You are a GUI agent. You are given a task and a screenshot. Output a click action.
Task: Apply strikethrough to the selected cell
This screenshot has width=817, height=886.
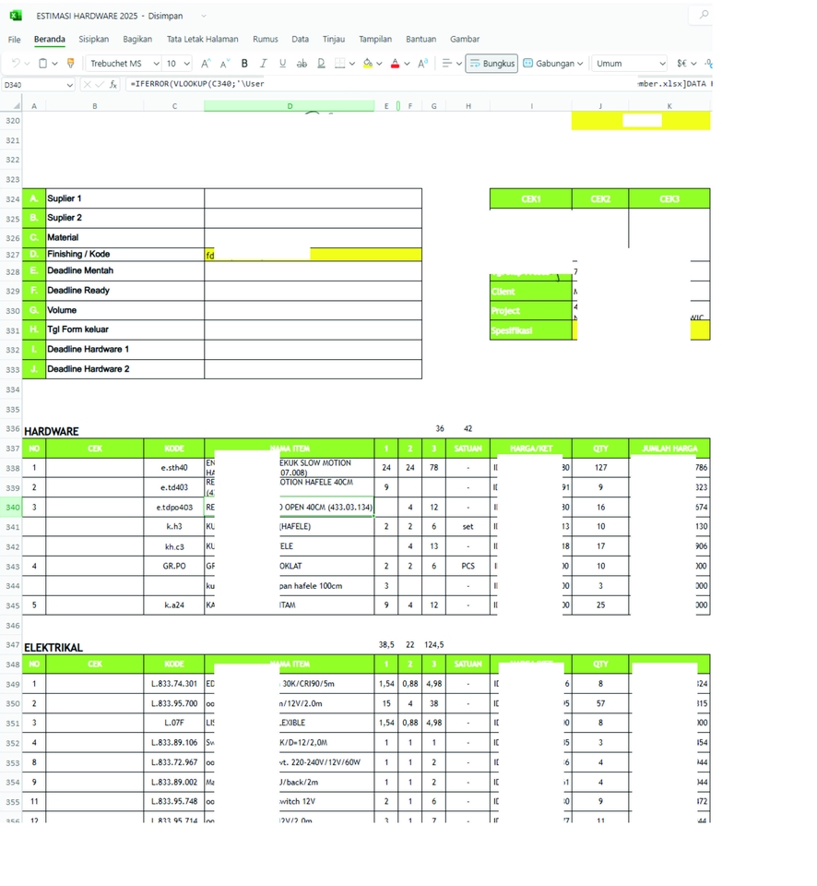[x=302, y=64]
